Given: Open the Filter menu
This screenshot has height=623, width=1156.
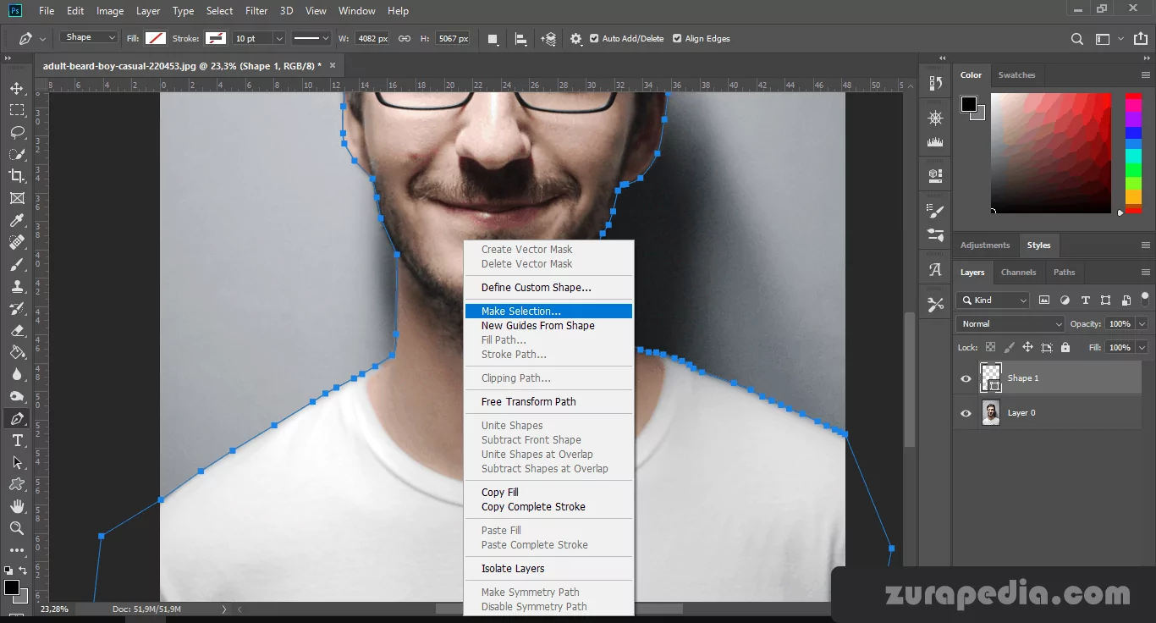Looking at the screenshot, I should point(256,11).
